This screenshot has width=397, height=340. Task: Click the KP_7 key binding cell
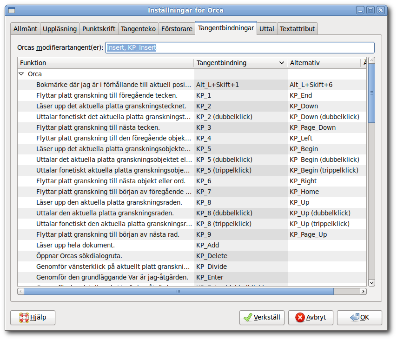(x=241, y=192)
